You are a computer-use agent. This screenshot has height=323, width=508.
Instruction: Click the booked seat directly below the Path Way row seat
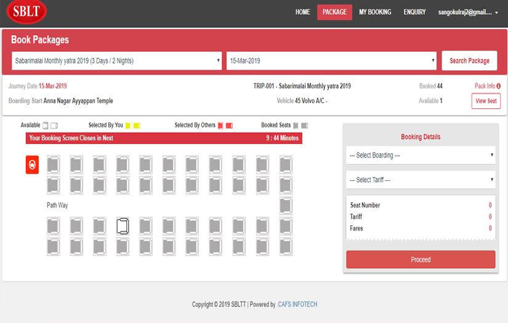coord(286,226)
